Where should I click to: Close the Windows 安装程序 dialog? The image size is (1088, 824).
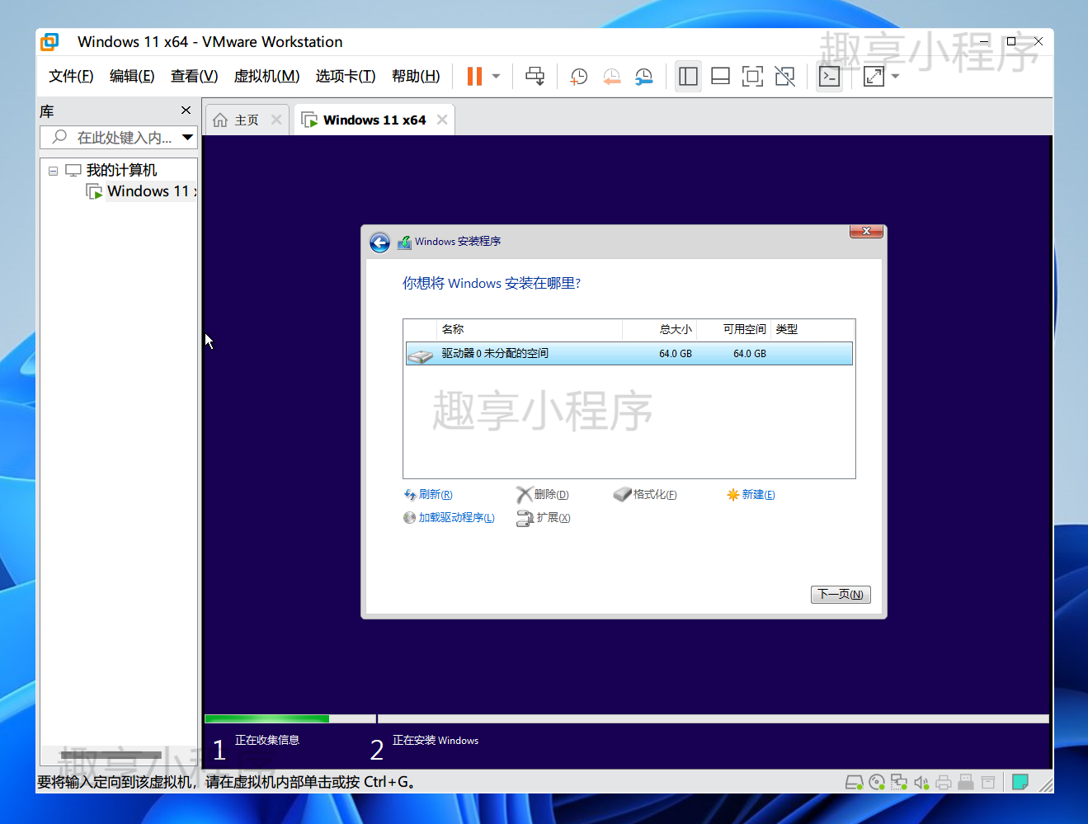tap(866, 232)
